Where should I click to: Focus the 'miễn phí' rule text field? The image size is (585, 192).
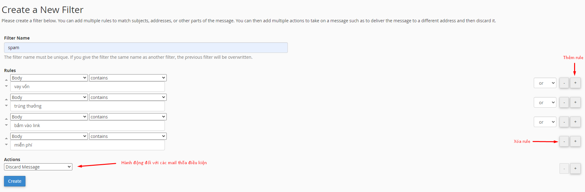pos(87,145)
